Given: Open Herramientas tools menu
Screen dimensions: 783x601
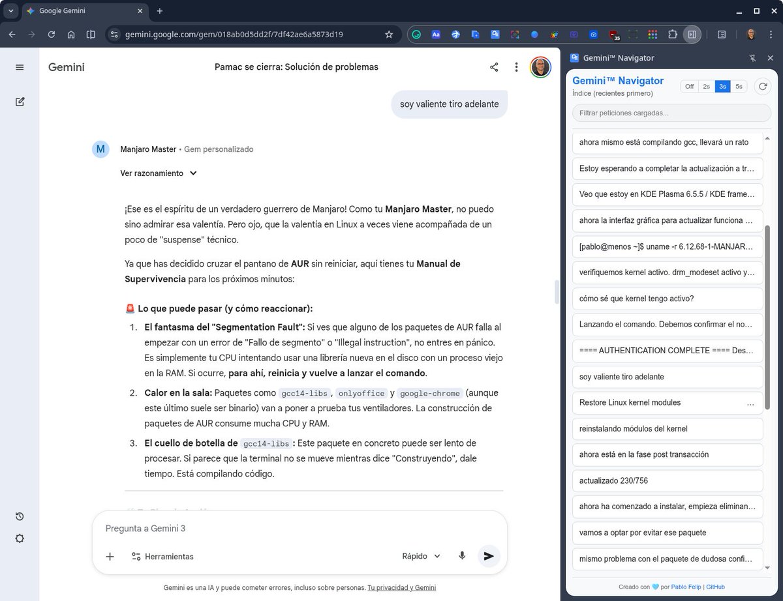Looking at the screenshot, I should click(162, 557).
